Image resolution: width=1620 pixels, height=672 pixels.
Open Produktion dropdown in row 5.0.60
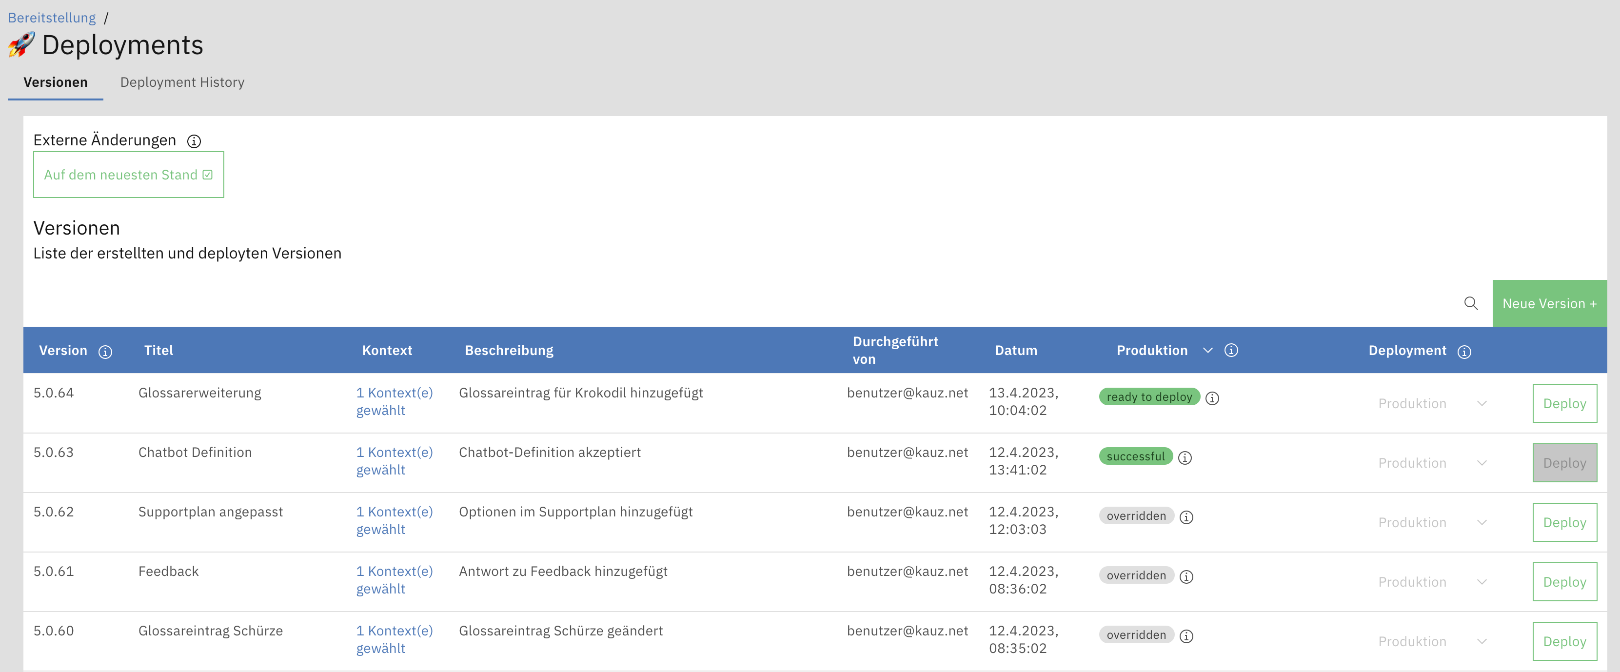click(1432, 642)
